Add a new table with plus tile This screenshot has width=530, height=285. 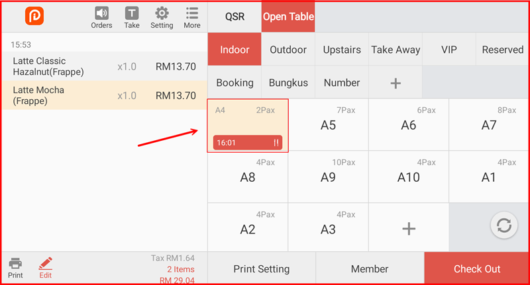[409, 228]
